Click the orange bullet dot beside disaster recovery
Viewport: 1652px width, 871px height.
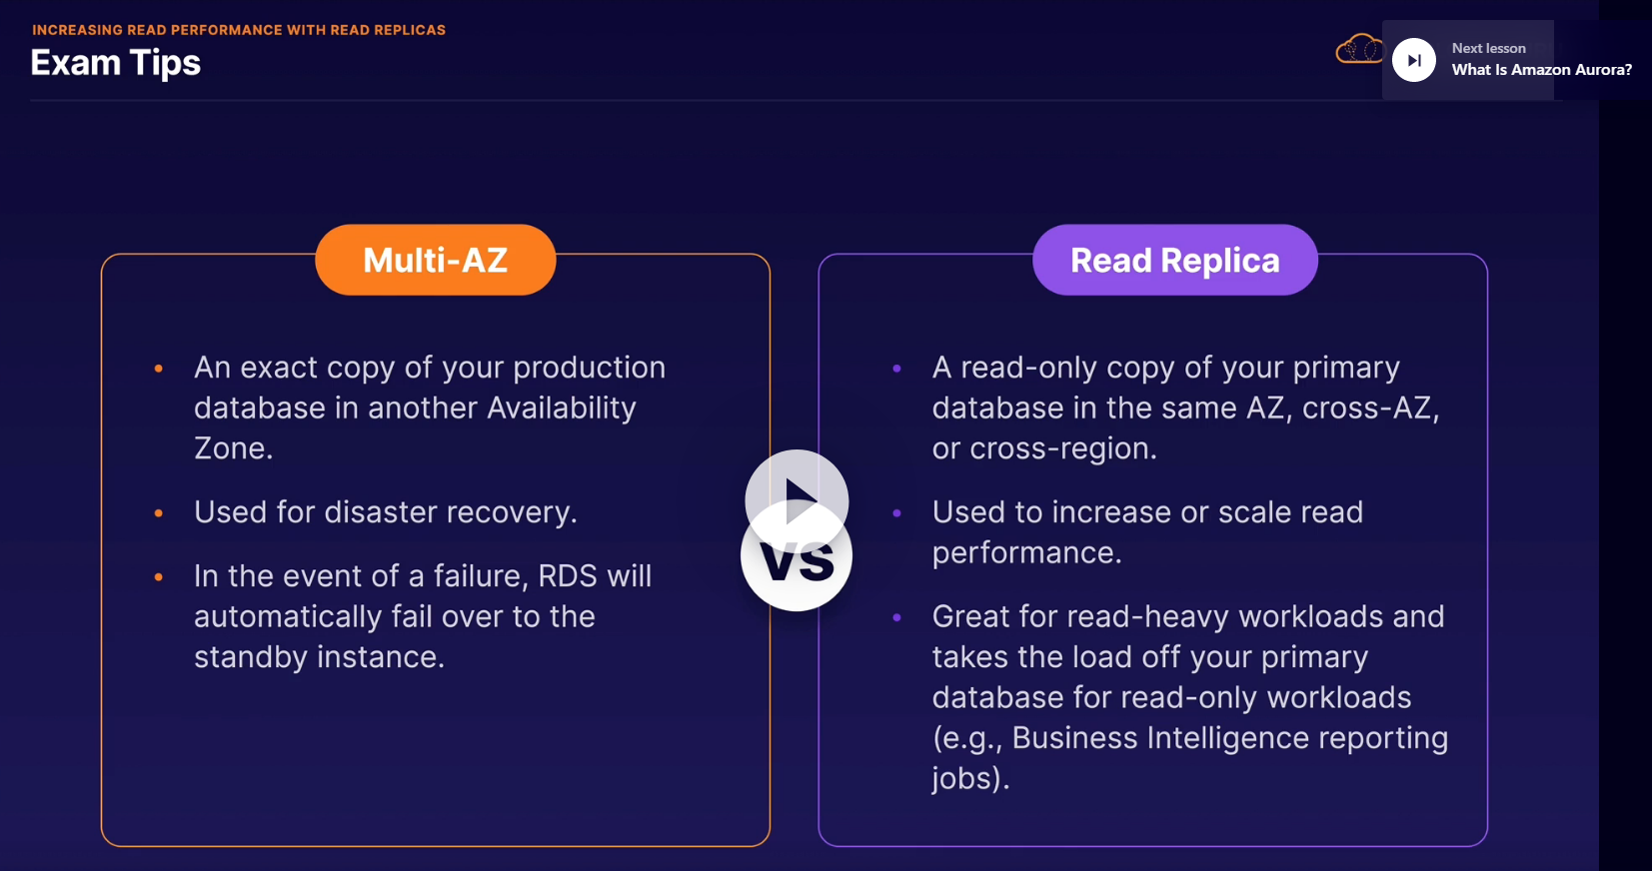[x=159, y=513]
